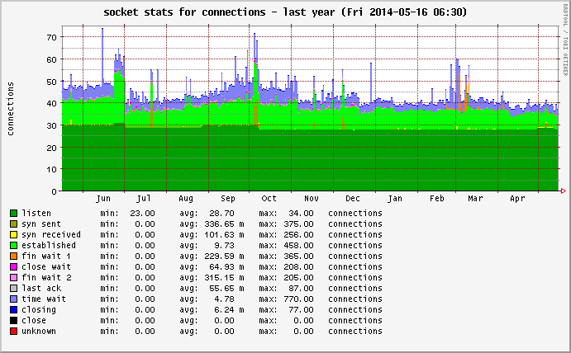The image size is (571, 353).
Task: Click the bright green established swatch
Action: (13, 245)
